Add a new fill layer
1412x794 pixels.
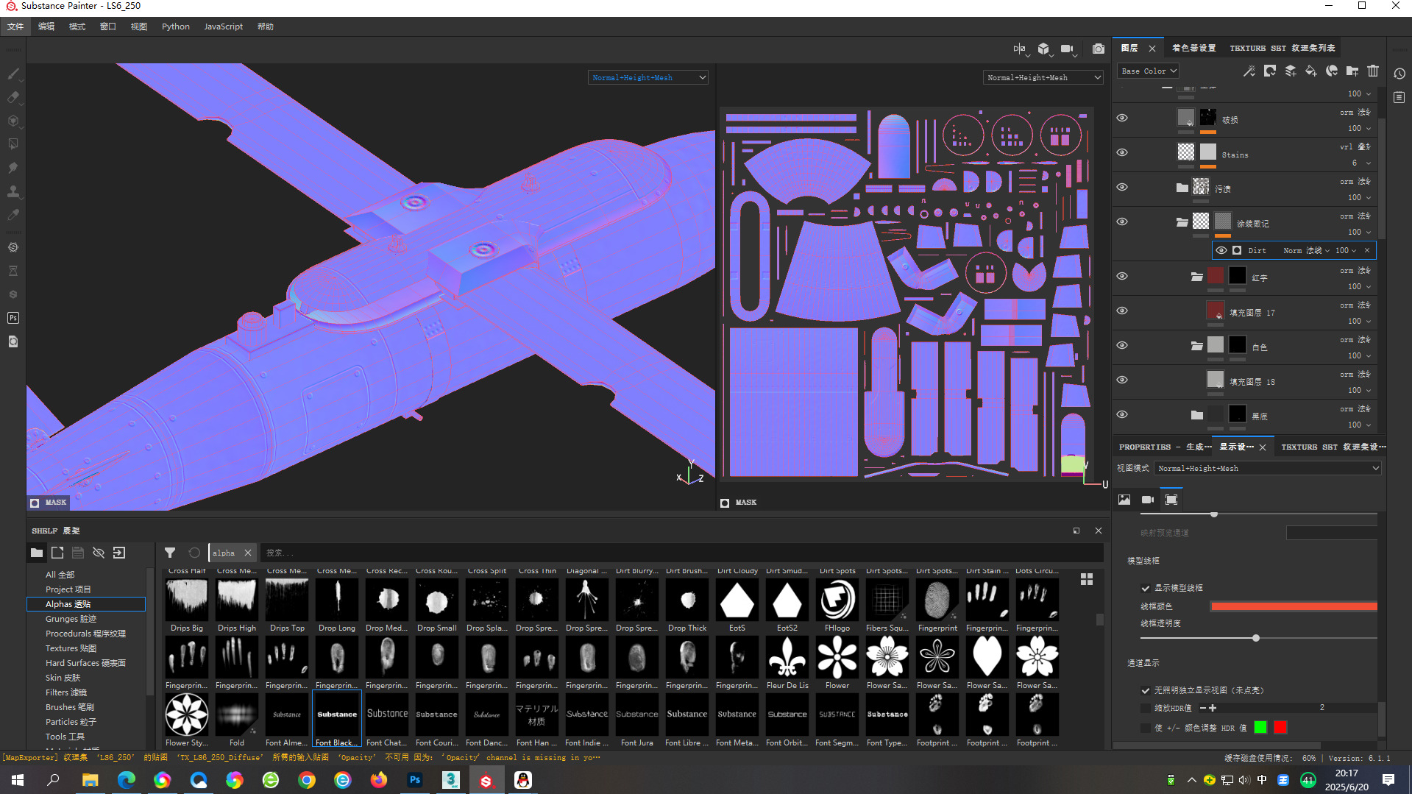point(1311,71)
